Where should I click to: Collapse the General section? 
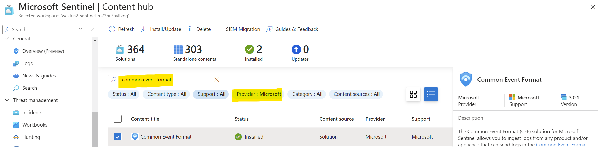click(x=7, y=39)
